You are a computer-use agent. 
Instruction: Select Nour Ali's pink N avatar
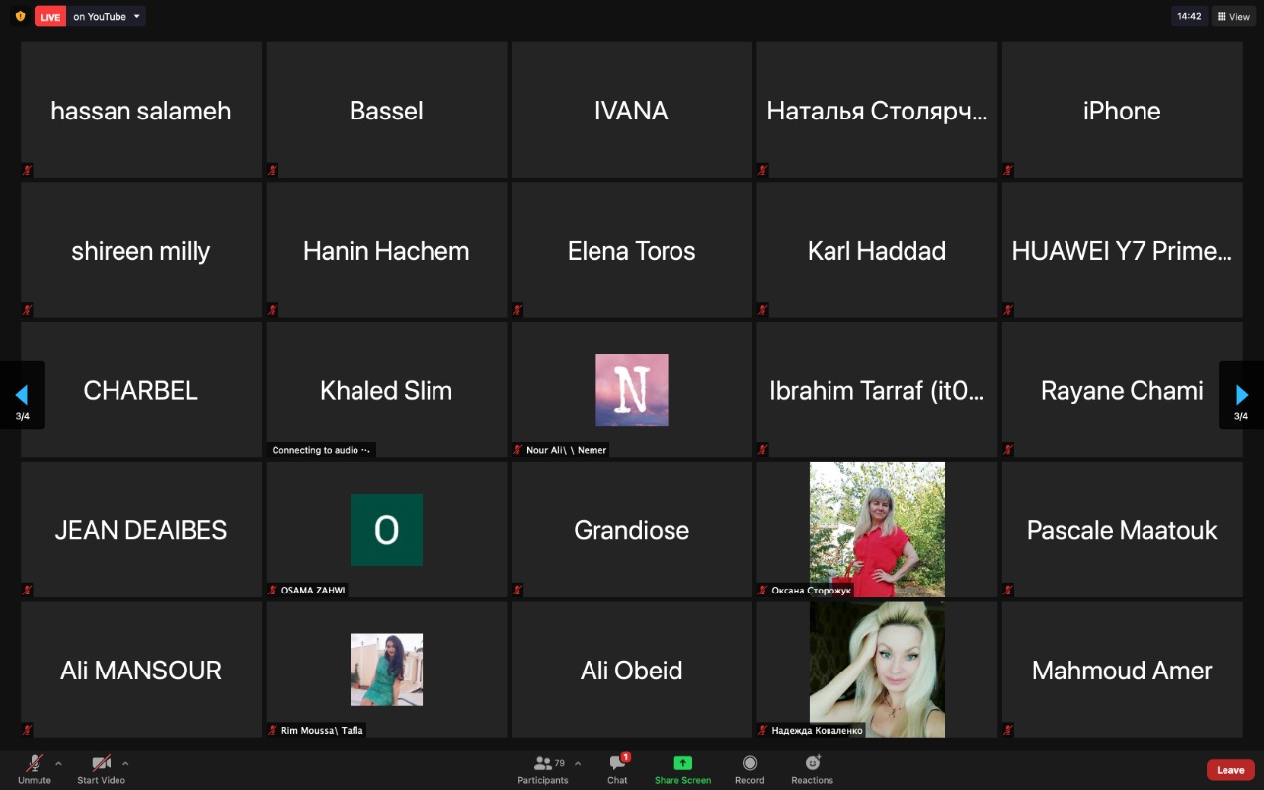(632, 390)
